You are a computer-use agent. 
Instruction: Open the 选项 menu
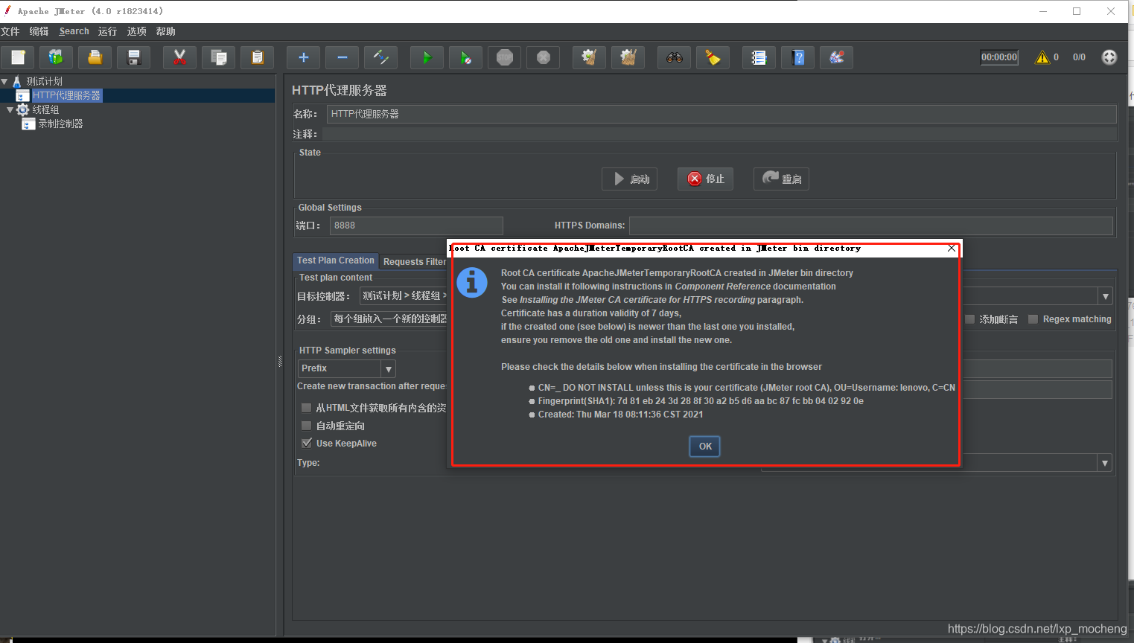136,31
